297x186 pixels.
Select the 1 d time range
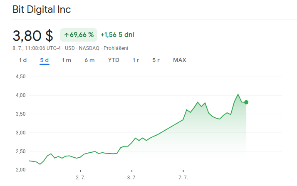(x=23, y=60)
